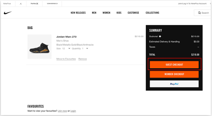
Task: Open the Converse brand link
Action: tap(52, 4)
